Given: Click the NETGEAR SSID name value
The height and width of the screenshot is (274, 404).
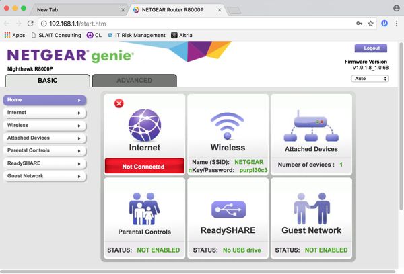Looking at the screenshot, I should [249, 162].
